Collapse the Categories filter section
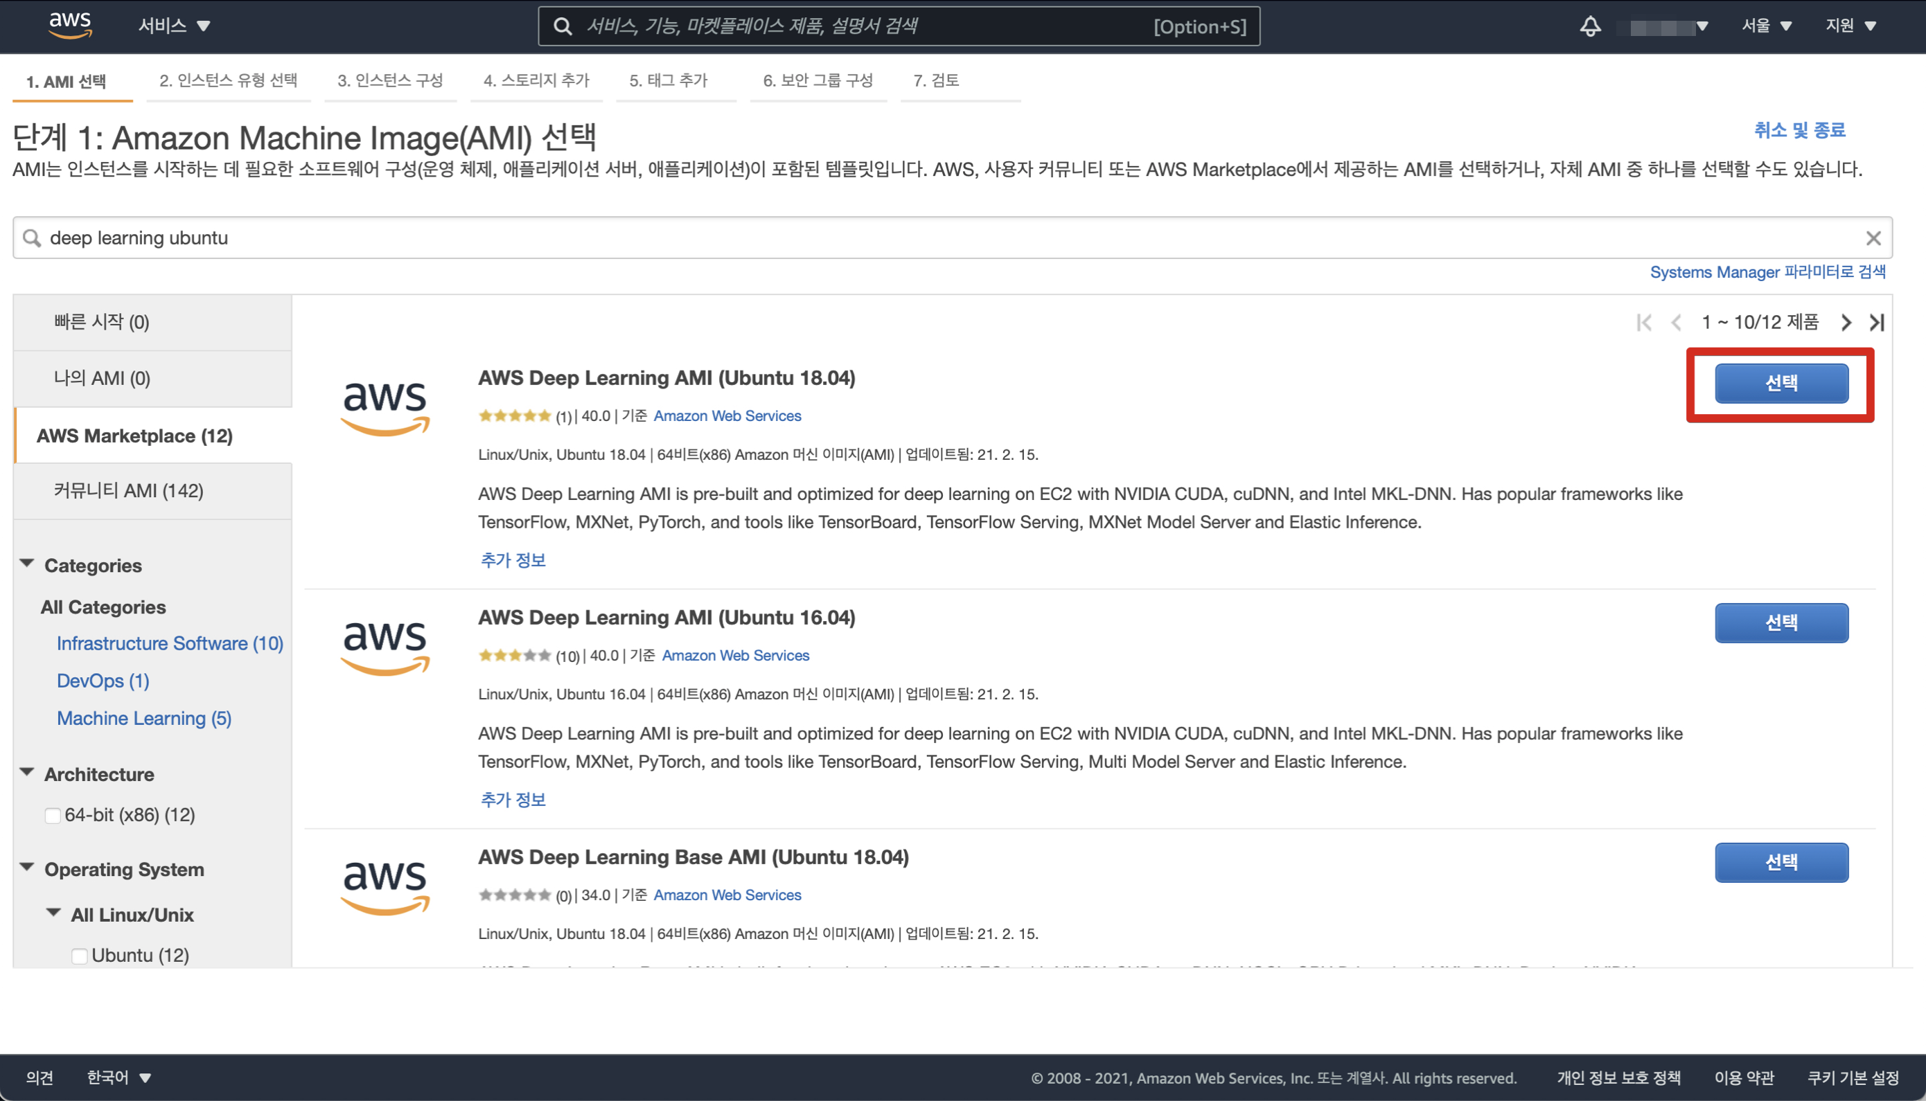 pyautogui.click(x=27, y=564)
